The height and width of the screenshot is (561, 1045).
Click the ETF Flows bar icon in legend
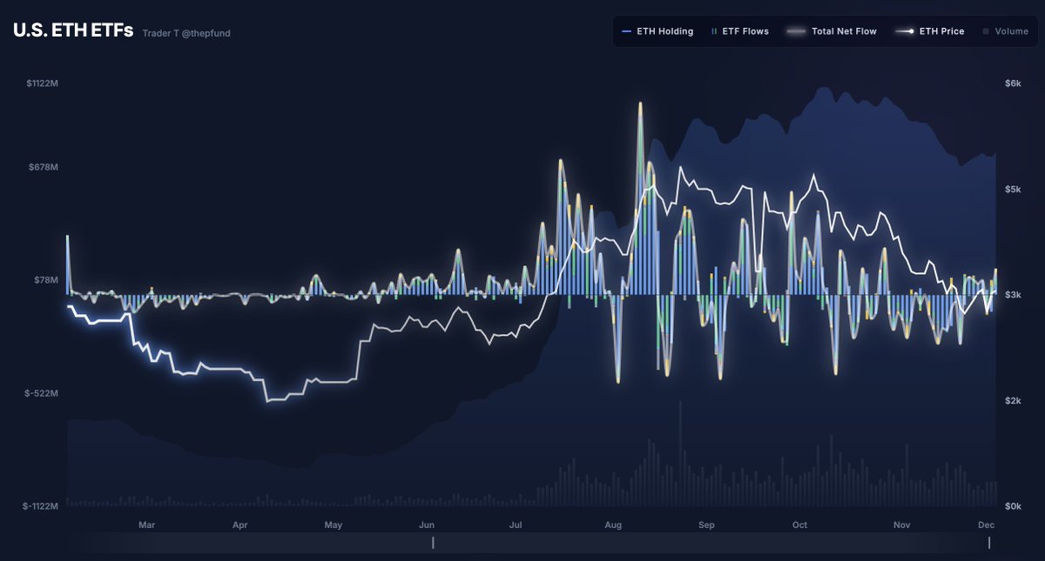[715, 31]
